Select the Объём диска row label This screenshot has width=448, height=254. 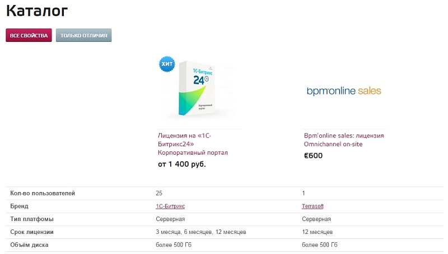point(29,245)
